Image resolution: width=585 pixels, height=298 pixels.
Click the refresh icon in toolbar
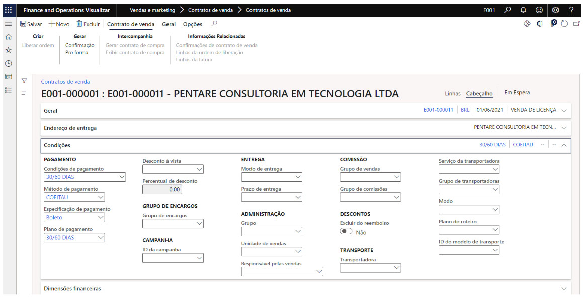pyautogui.click(x=564, y=24)
